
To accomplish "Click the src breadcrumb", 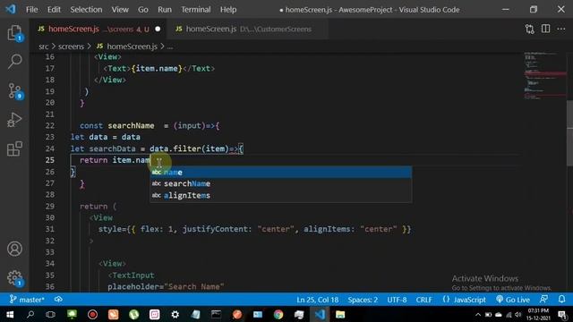I will coord(44,47).
